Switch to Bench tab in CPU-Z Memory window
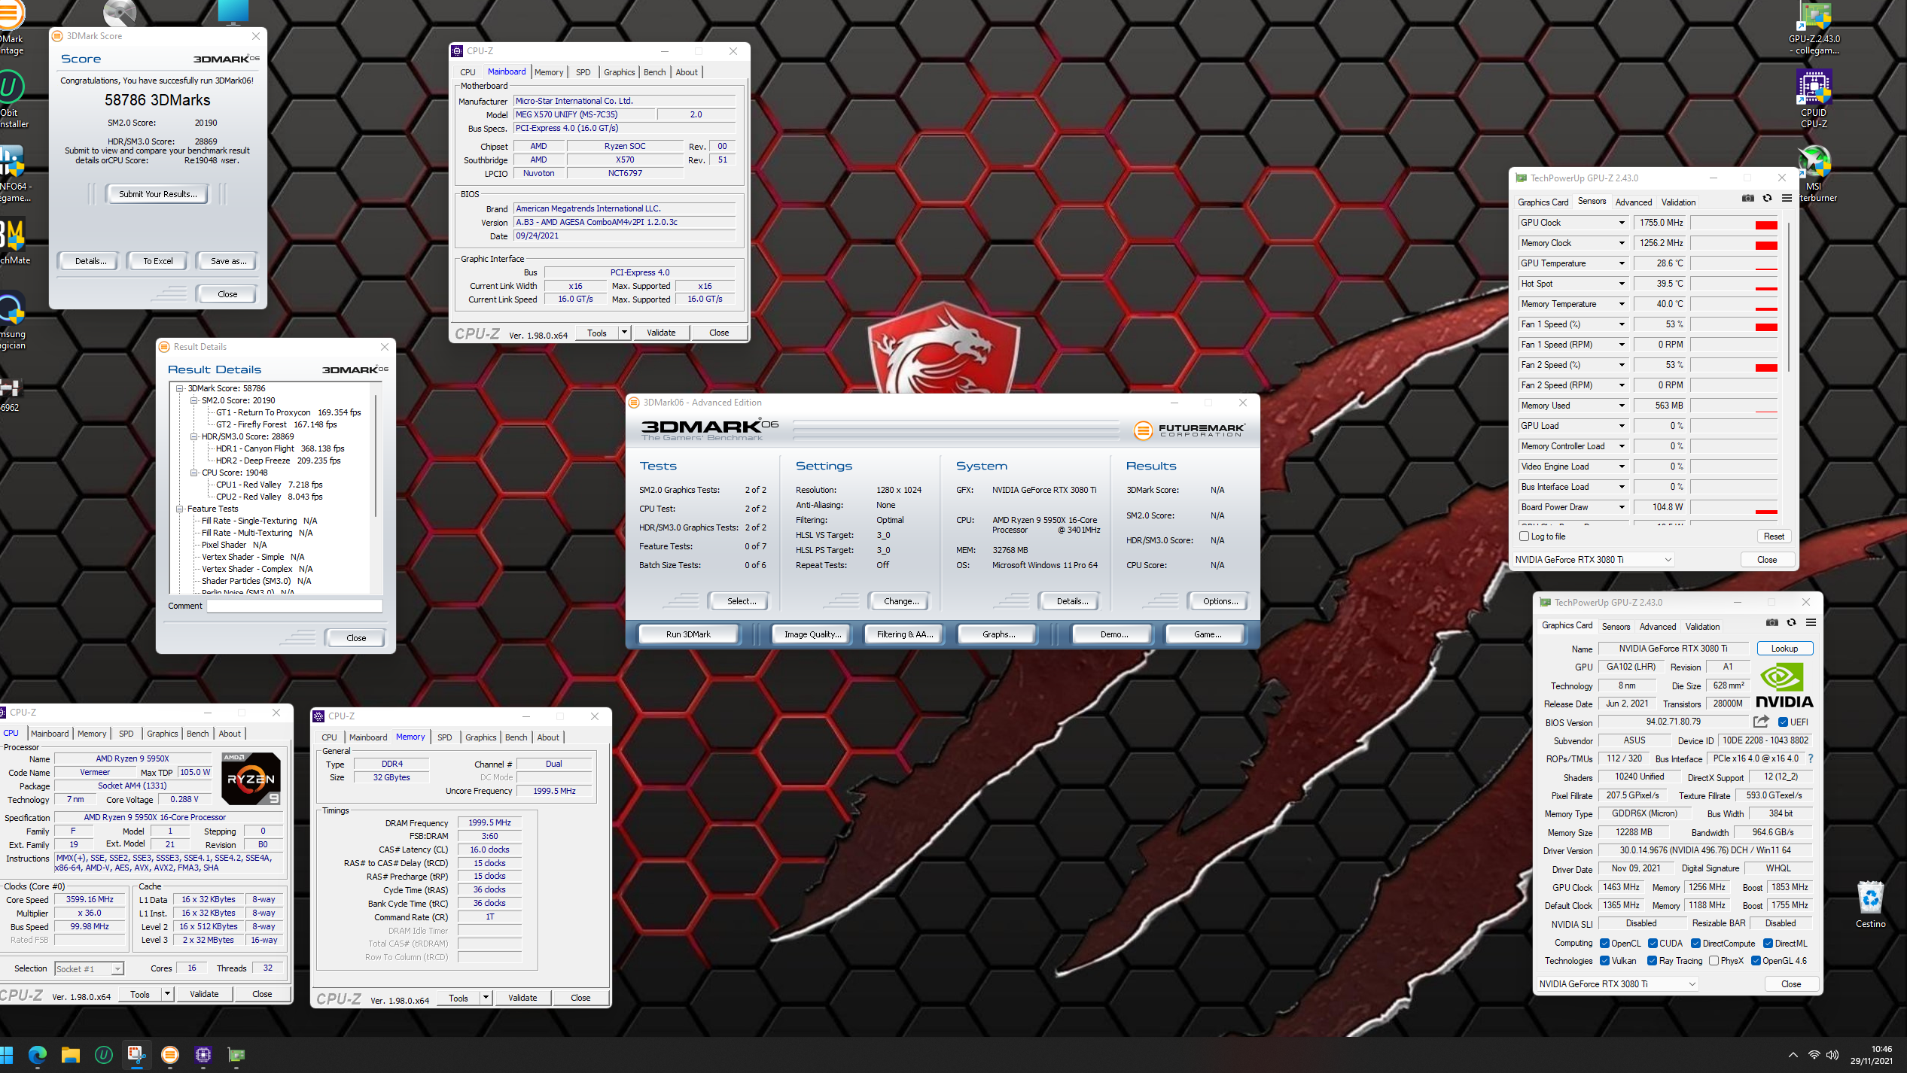The width and height of the screenshot is (1907, 1073). (516, 737)
